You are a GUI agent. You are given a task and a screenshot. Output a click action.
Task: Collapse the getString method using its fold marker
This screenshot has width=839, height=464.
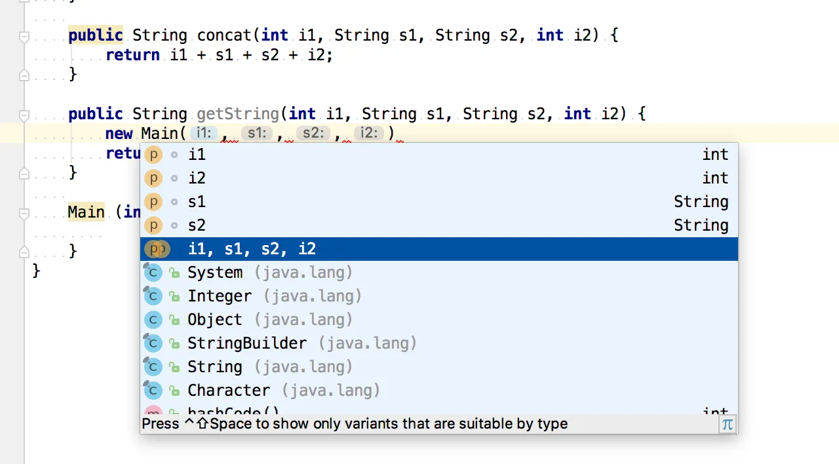pos(24,116)
